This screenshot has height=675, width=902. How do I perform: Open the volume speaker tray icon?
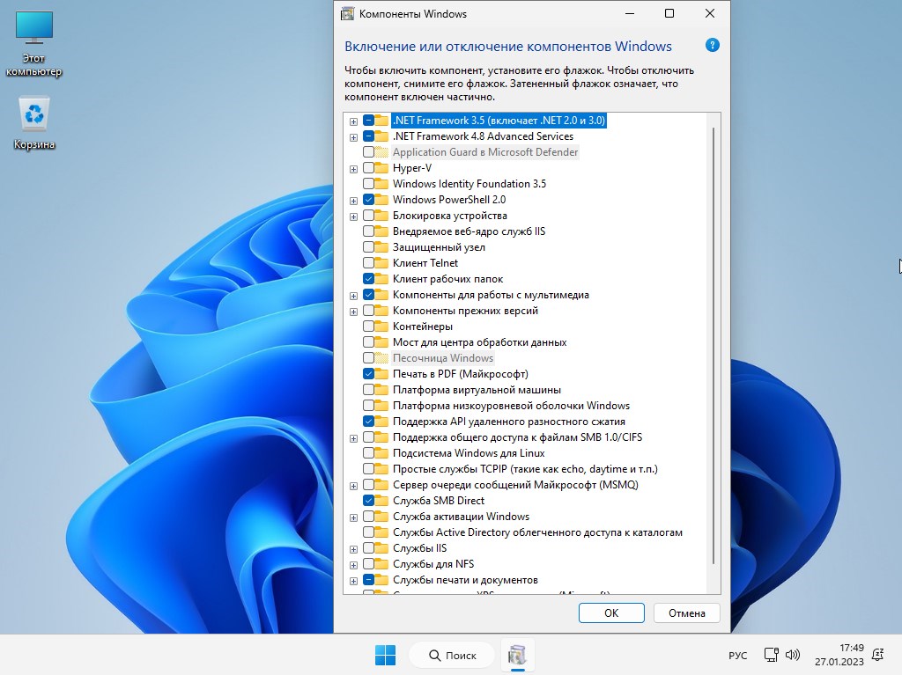coord(793,655)
